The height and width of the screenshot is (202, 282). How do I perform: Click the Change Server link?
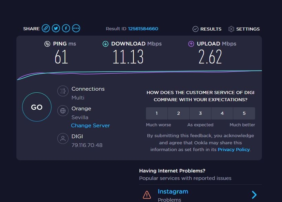point(90,126)
